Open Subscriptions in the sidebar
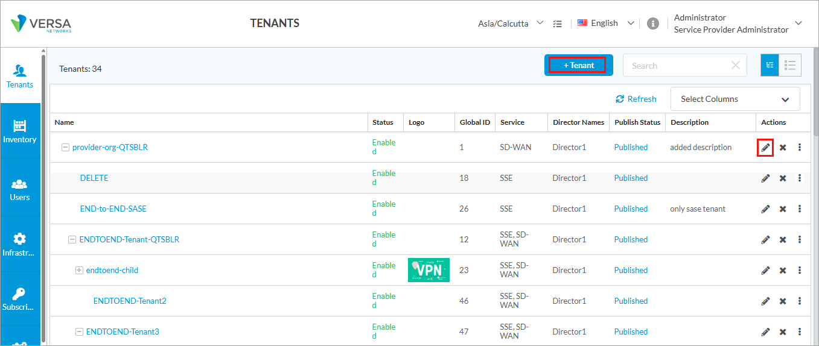This screenshot has height=346, width=819. [x=20, y=299]
